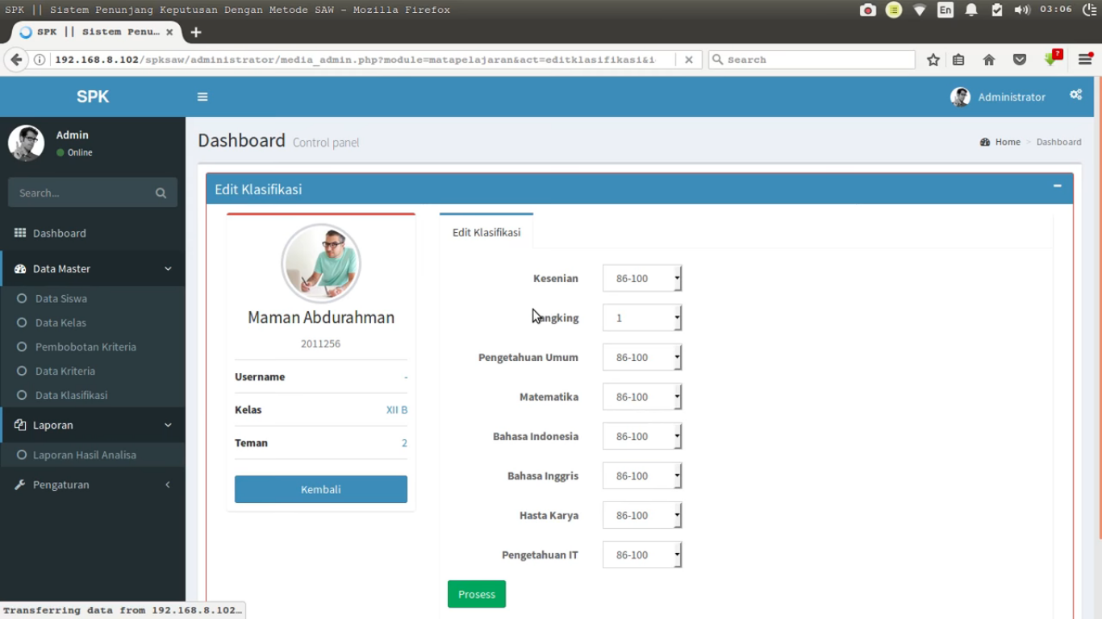Toggle the sidebar hamburger menu icon
Image resolution: width=1102 pixels, height=619 pixels.
pyautogui.click(x=202, y=97)
